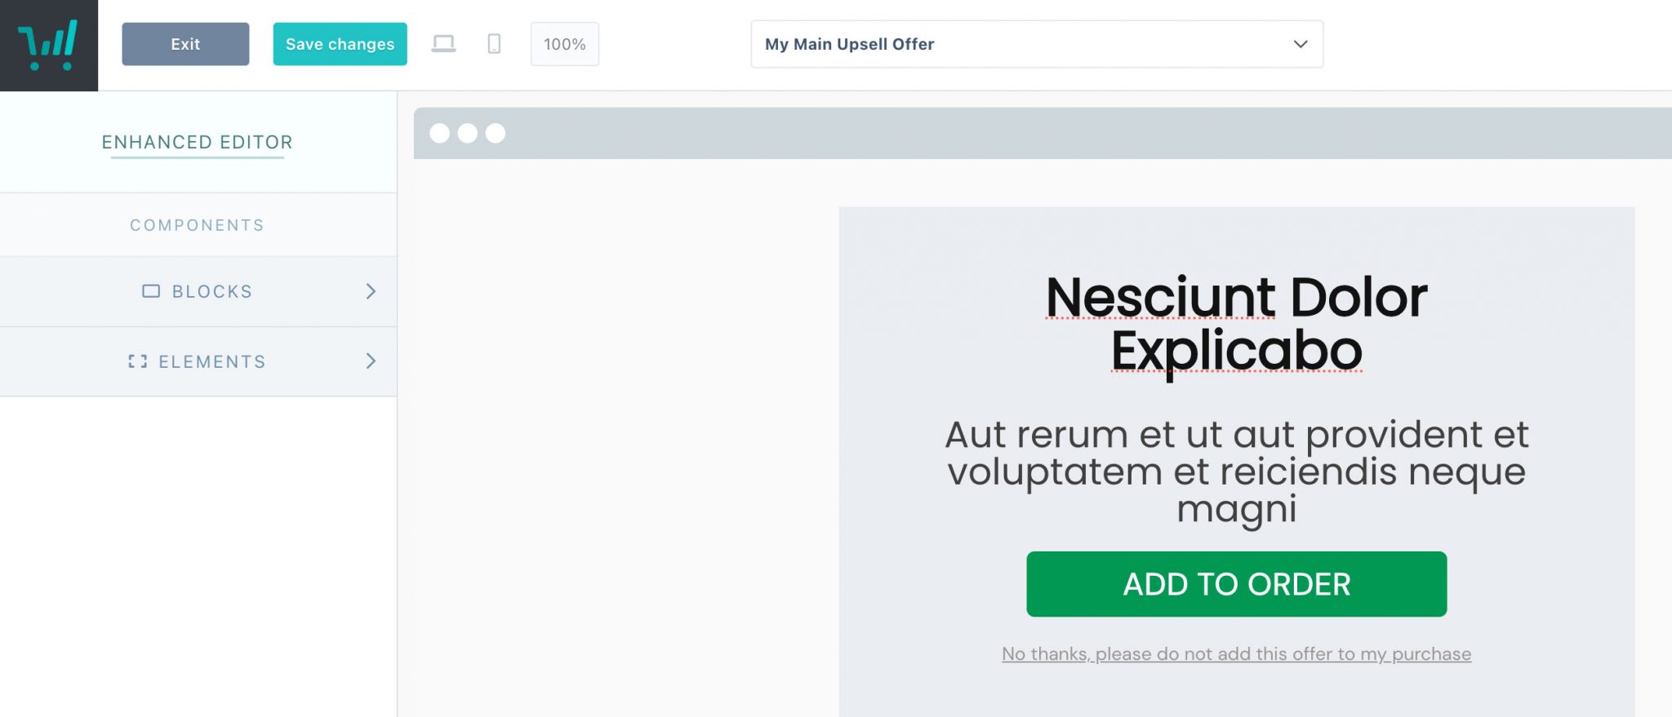Click the third dot in the preview browser bar
The image size is (1672, 717).
[x=495, y=132]
